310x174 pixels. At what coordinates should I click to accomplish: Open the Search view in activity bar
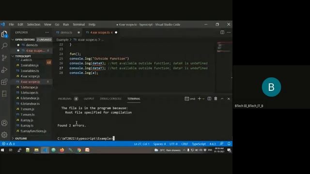[x=4, y=46]
